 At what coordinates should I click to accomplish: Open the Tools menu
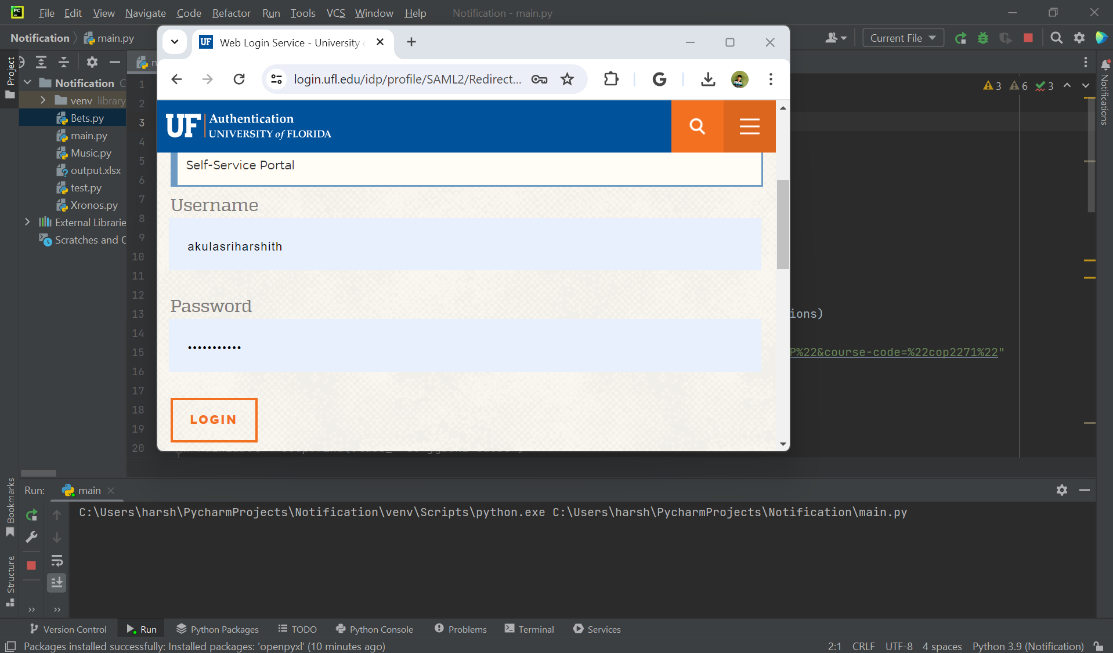click(x=303, y=13)
